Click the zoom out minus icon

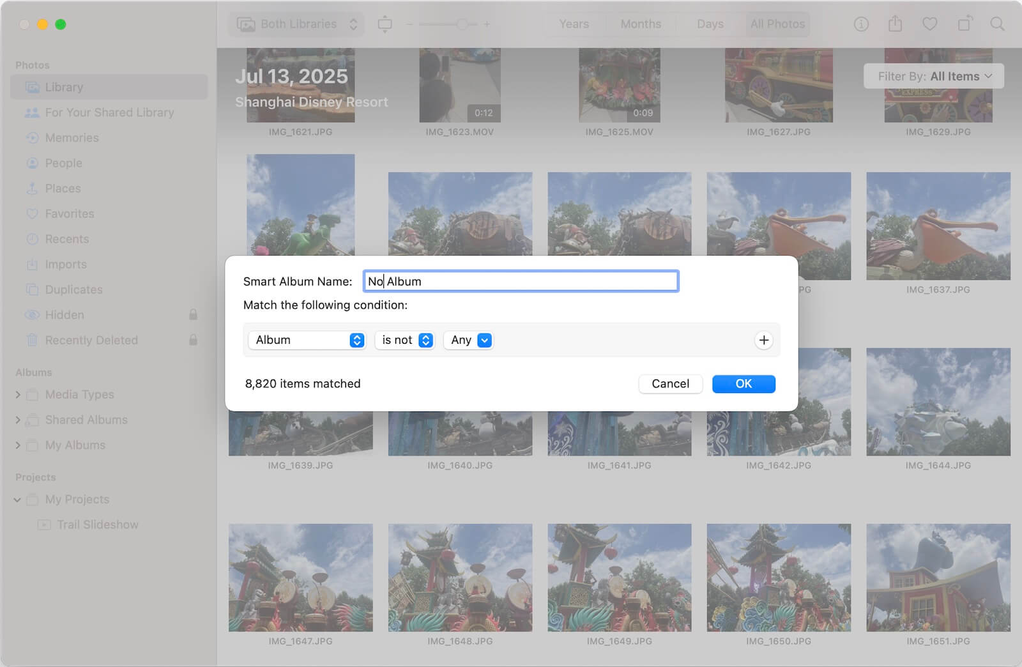pos(410,24)
